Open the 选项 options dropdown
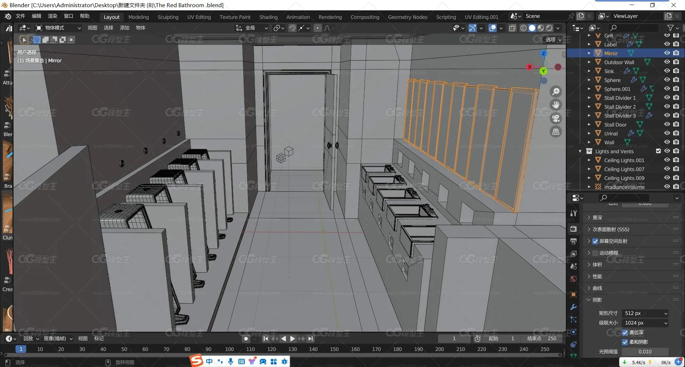Image resolution: width=685 pixels, height=367 pixels. 553,40
